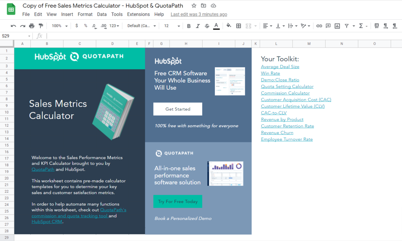402x241 pixels.
Task: Open the File menu
Action: tap(26, 14)
